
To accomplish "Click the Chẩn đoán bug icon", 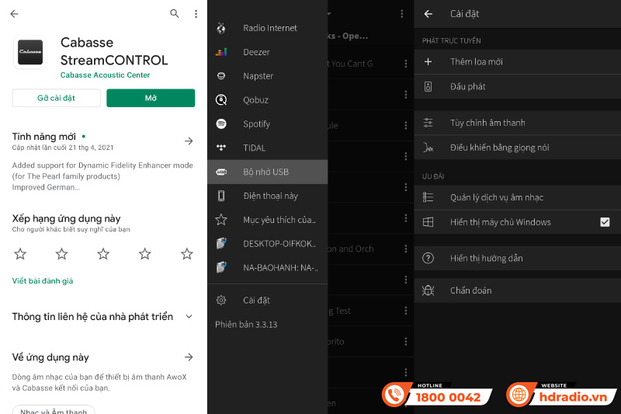I will coord(428,290).
